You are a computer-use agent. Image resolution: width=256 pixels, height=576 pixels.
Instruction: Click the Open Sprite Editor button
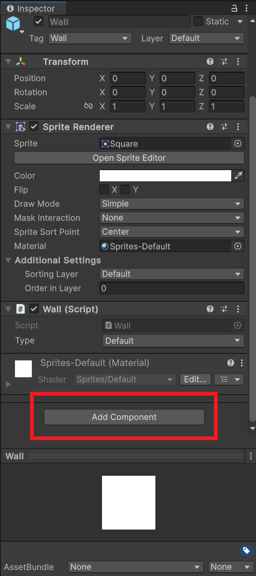click(129, 158)
